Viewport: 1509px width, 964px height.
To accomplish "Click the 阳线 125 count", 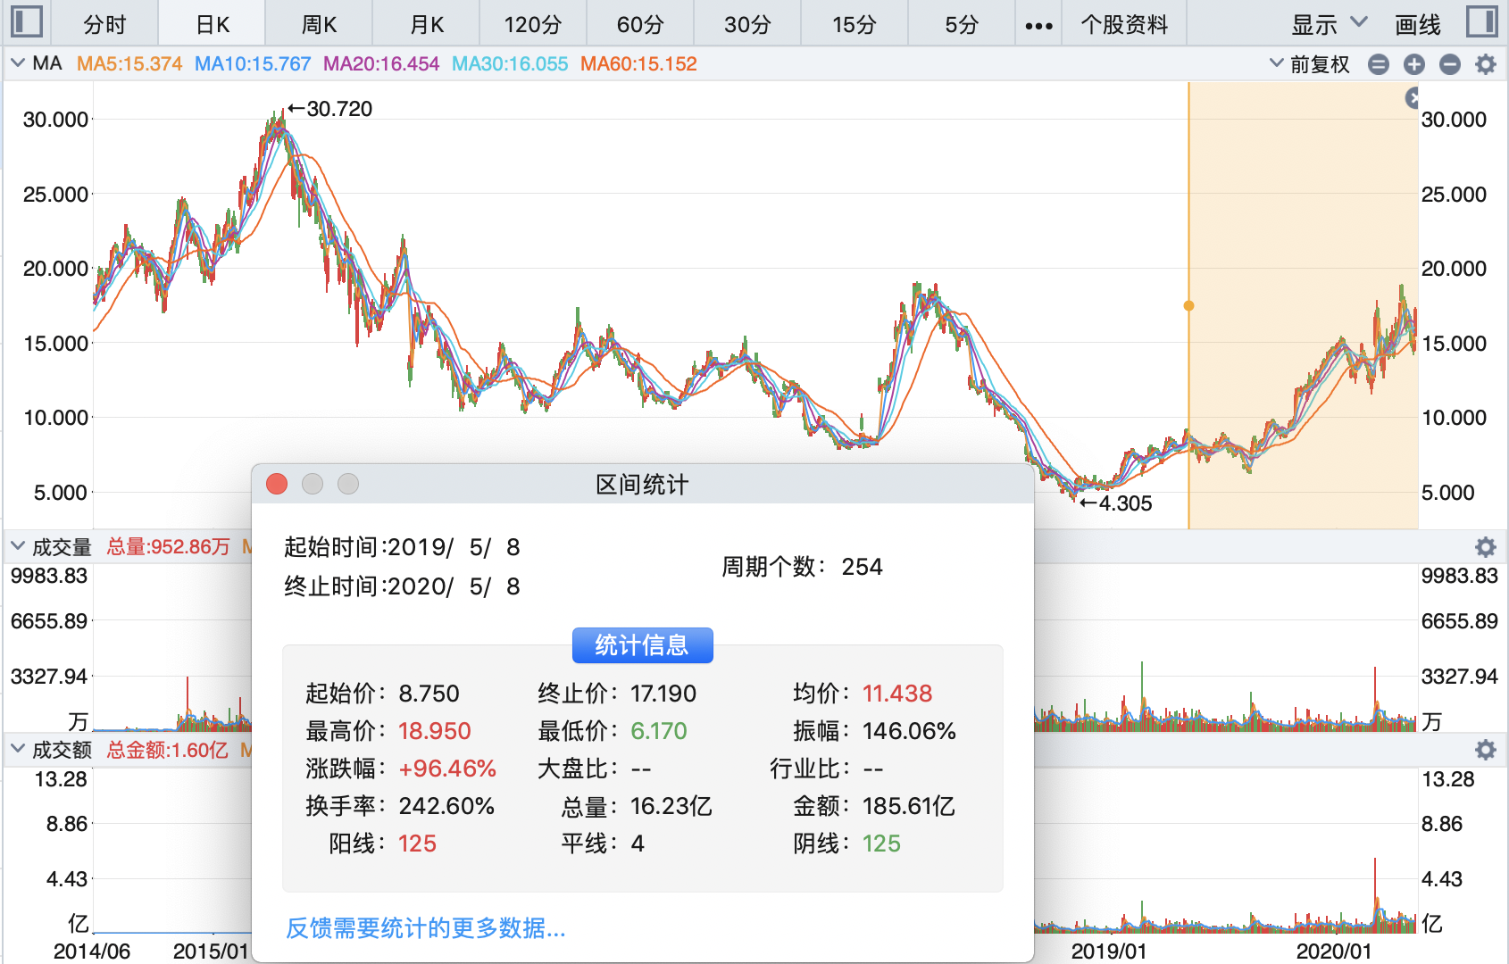I will (x=417, y=843).
